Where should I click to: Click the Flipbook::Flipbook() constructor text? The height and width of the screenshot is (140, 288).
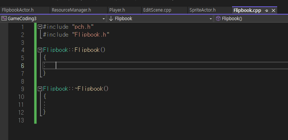coord(74,50)
